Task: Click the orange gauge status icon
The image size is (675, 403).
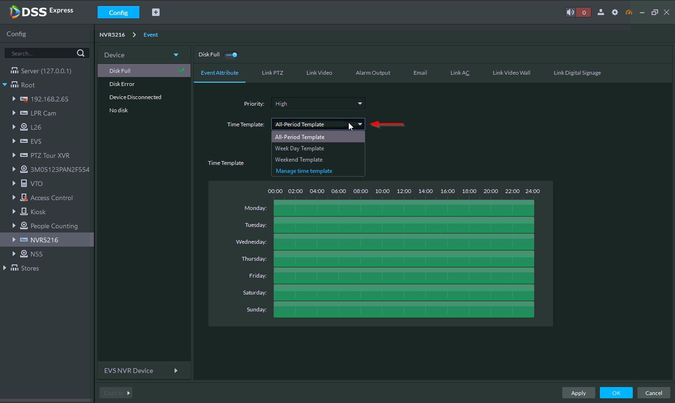Action: tap(629, 13)
